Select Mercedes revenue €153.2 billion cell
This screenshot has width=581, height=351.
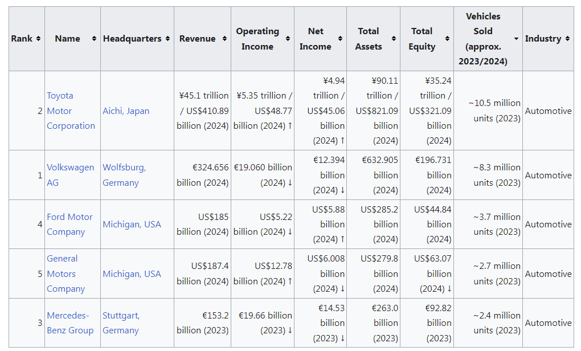(202, 323)
